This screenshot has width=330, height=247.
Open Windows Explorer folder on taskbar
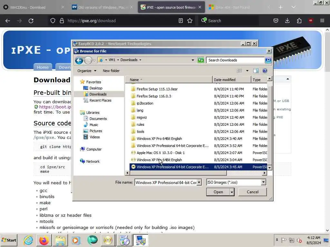click(x=60, y=240)
